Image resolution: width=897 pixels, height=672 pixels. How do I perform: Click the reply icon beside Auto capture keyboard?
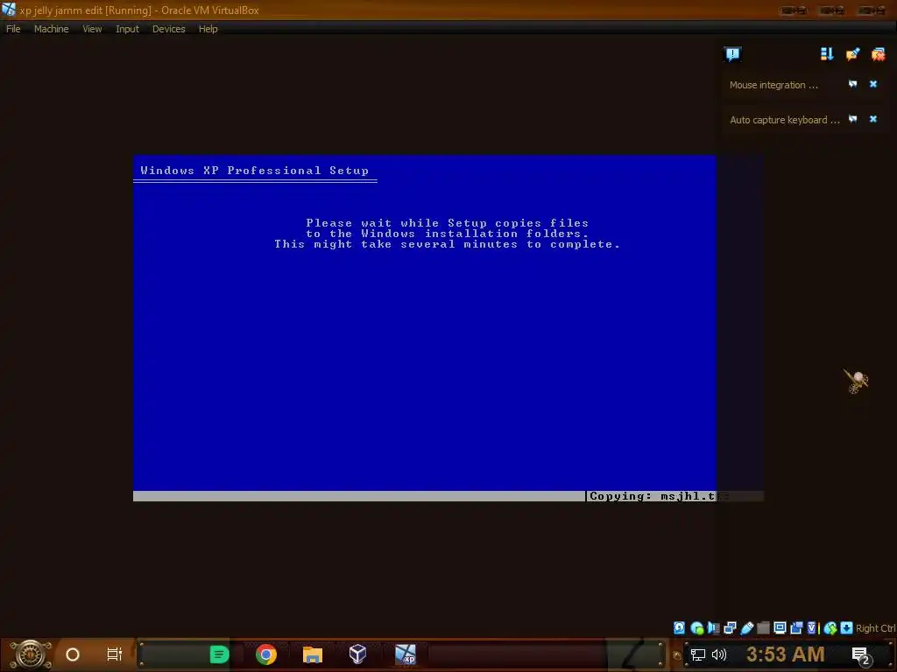click(x=853, y=119)
